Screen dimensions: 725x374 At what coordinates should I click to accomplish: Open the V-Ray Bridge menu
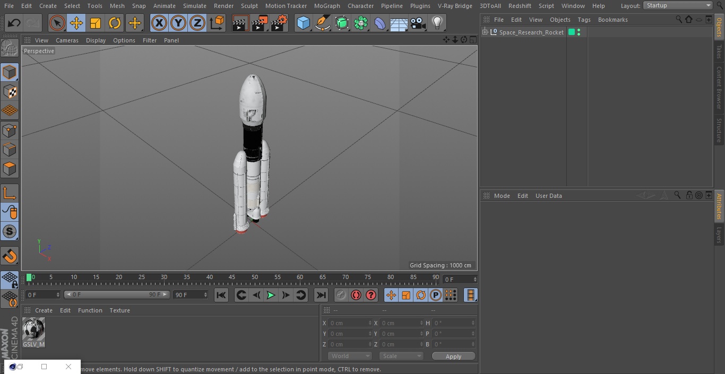(x=455, y=6)
